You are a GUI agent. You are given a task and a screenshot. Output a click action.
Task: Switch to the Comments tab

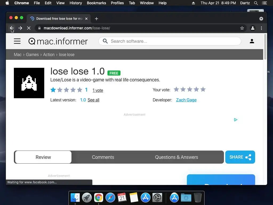[x=103, y=157]
